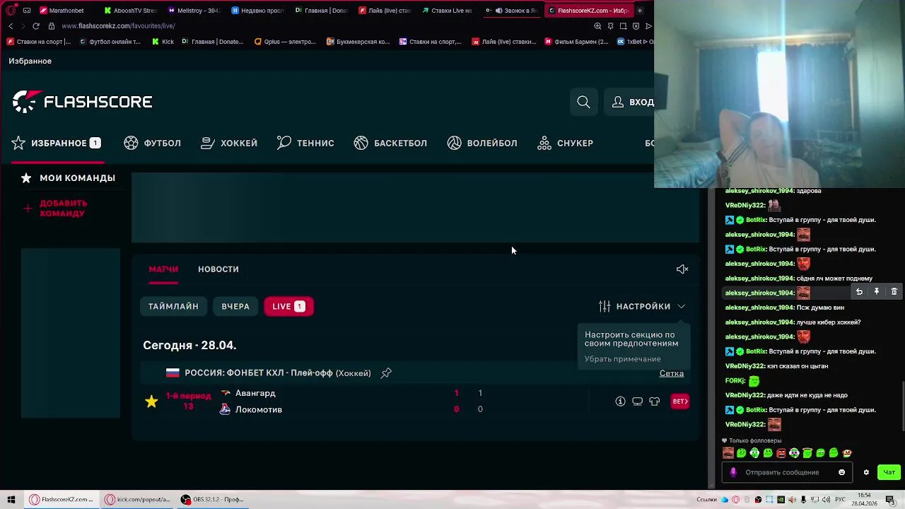Open the browser zoom magnifier icon
905x509 pixels.
(x=597, y=26)
